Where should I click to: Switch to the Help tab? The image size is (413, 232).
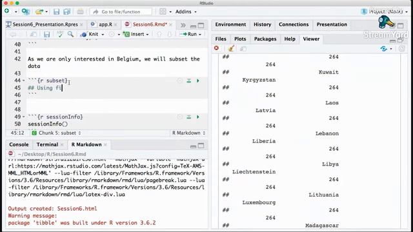coord(290,39)
